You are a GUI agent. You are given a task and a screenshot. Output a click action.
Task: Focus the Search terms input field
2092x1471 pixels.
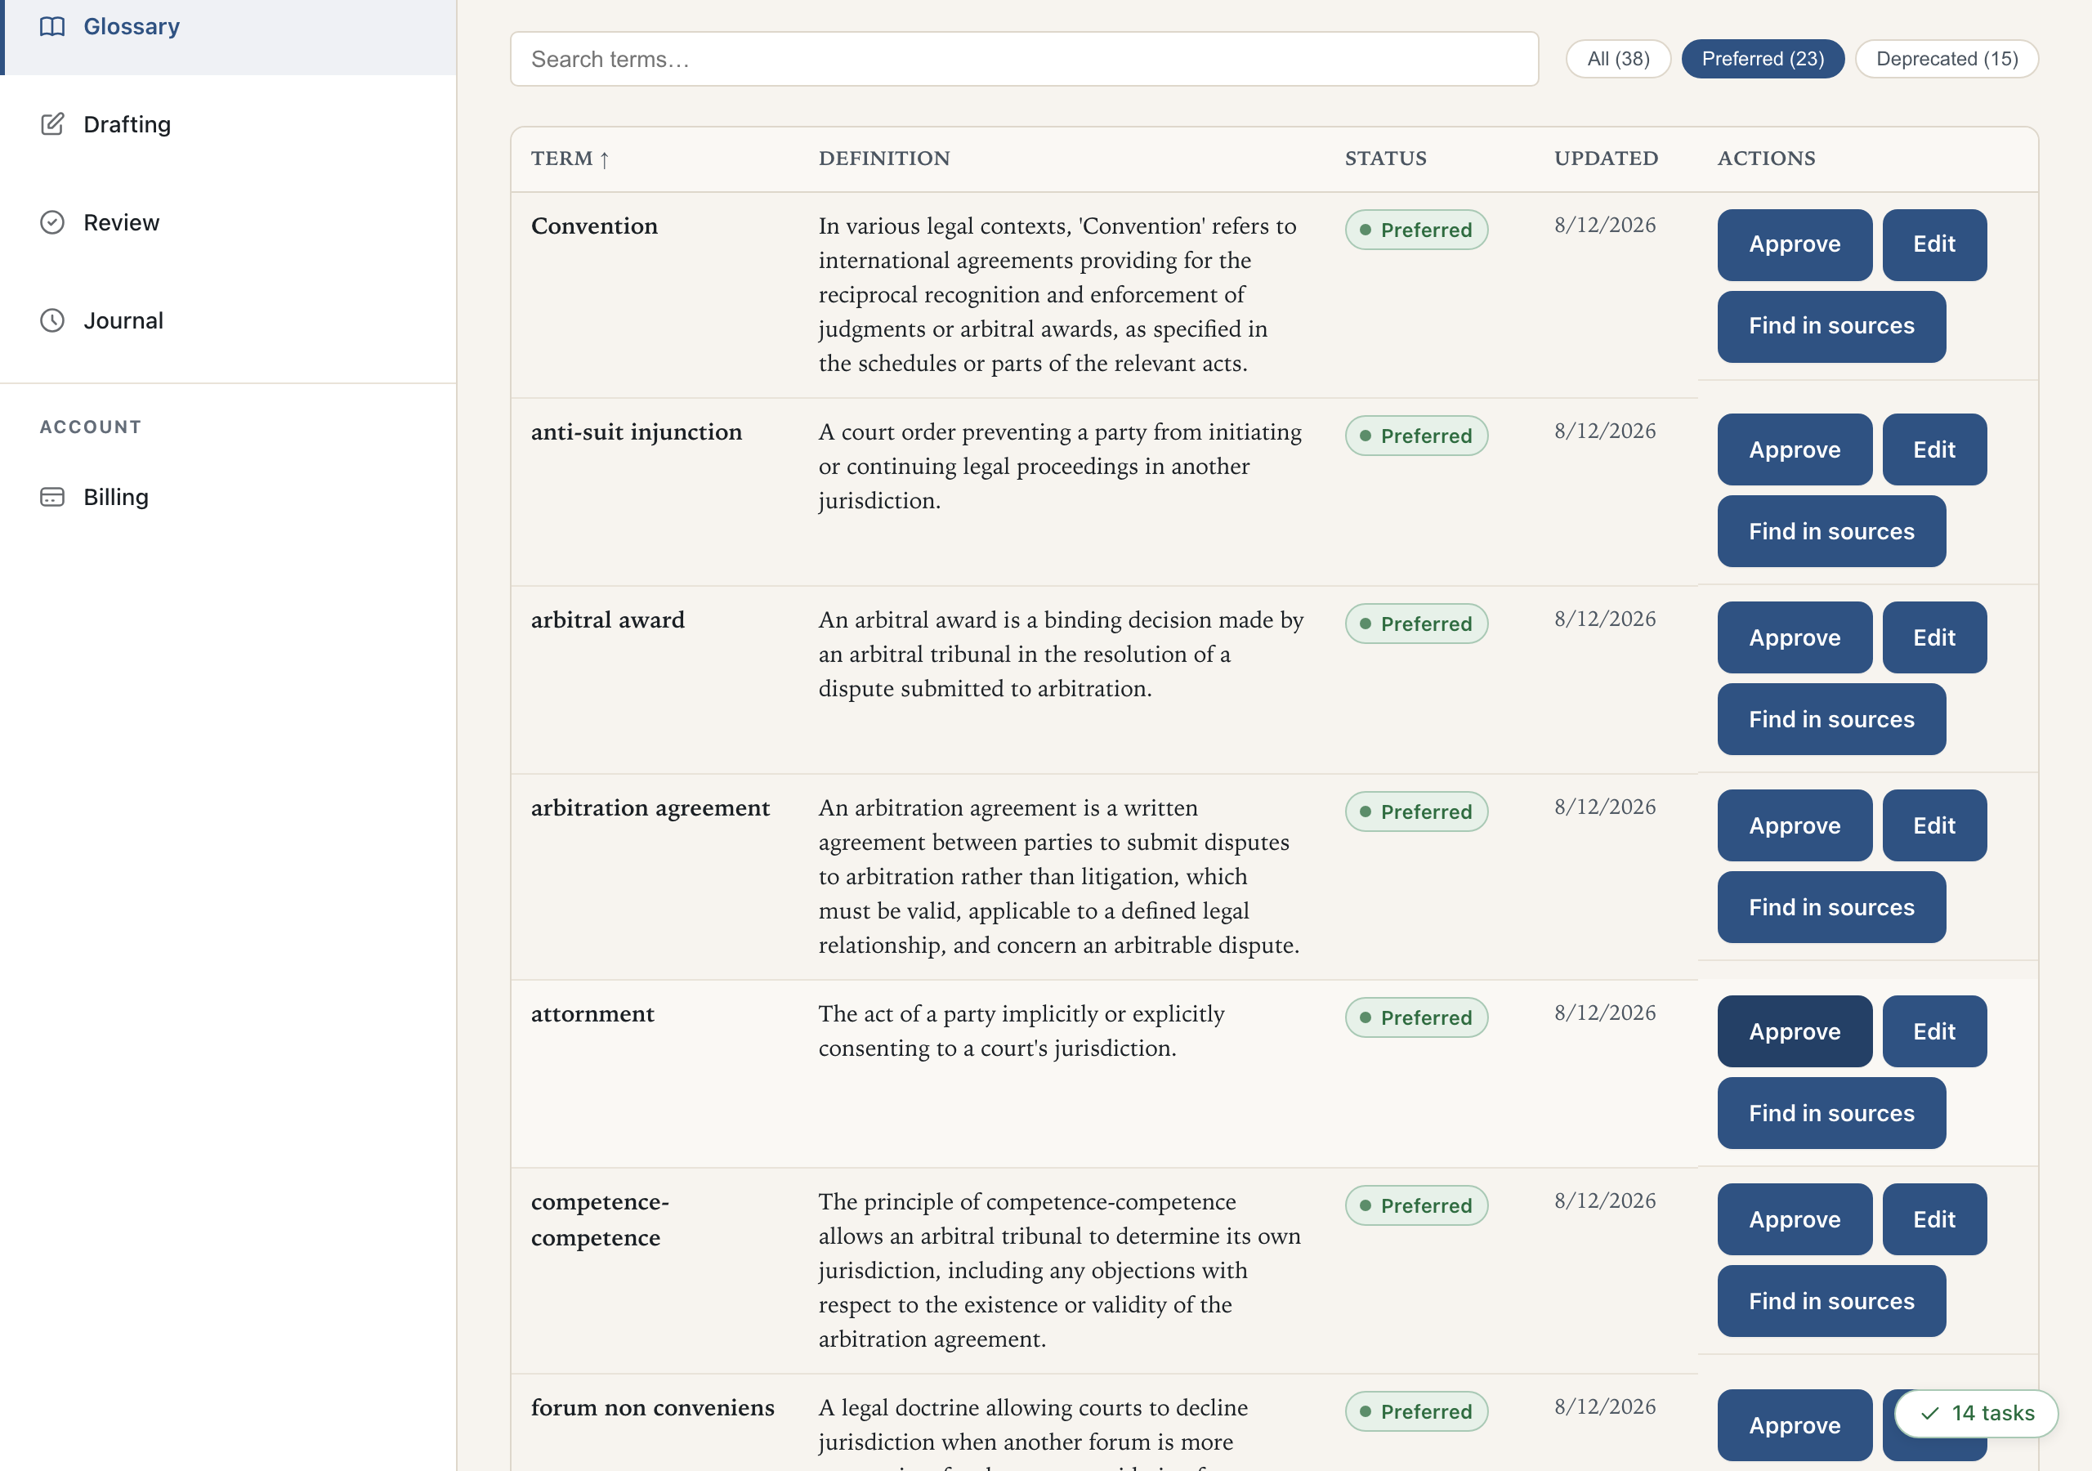(x=1024, y=59)
